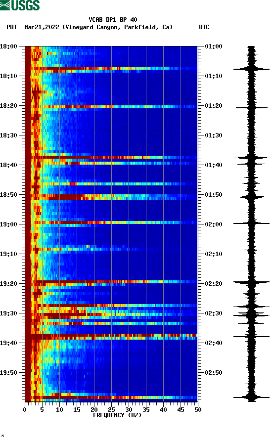Click the '02:50' UTC time label

tap(214, 373)
